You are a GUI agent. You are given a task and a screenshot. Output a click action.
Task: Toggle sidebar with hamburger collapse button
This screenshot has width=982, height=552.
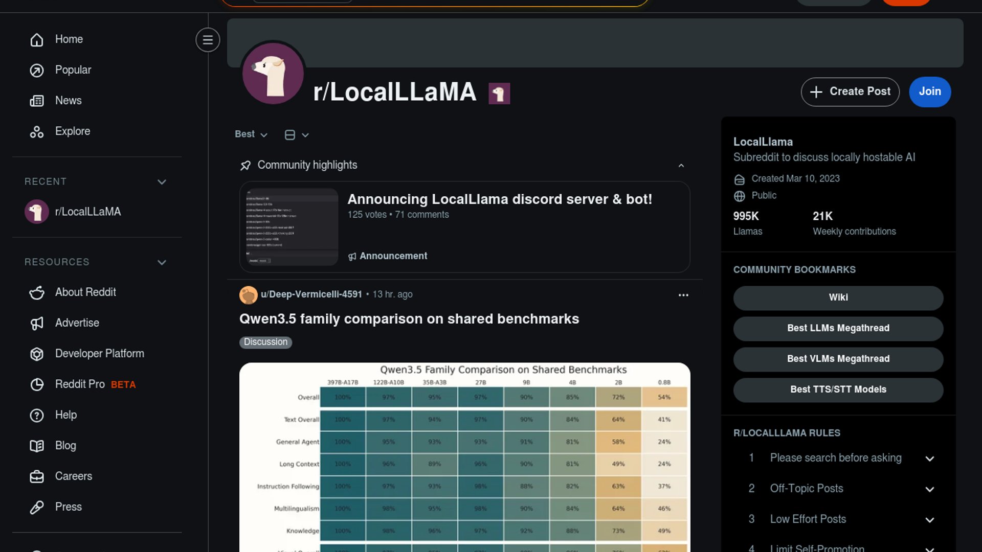click(x=208, y=40)
